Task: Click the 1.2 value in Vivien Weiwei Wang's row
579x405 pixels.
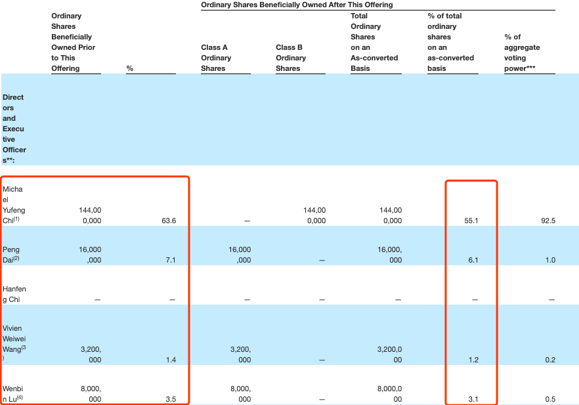Action: [x=473, y=360]
